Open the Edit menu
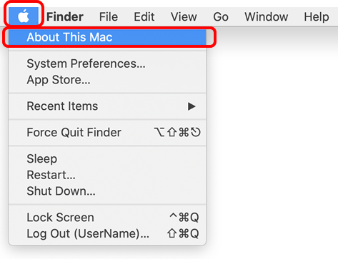The height and width of the screenshot is (259, 338). coord(144,16)
